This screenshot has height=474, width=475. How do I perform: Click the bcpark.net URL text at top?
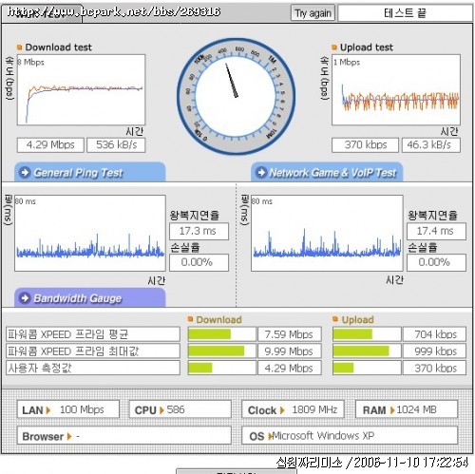[x=114, y=12]
